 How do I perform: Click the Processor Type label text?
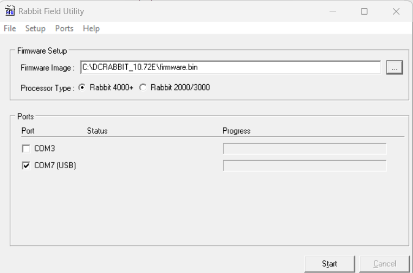click(x=47, y=88)
